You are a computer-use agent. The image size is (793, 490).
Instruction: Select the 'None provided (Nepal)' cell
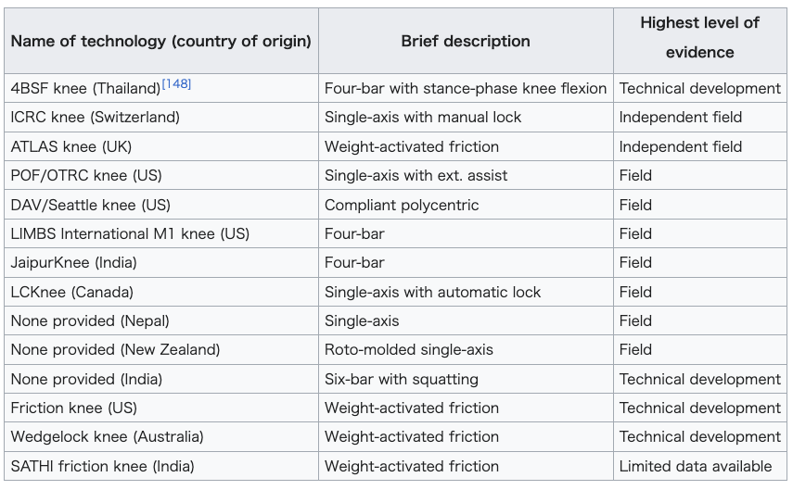(x=161, y=320)
